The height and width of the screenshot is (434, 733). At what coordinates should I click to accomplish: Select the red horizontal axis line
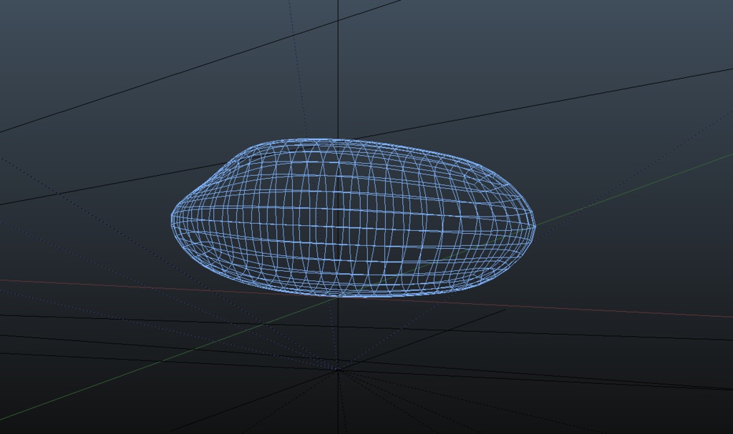point(107,281)
